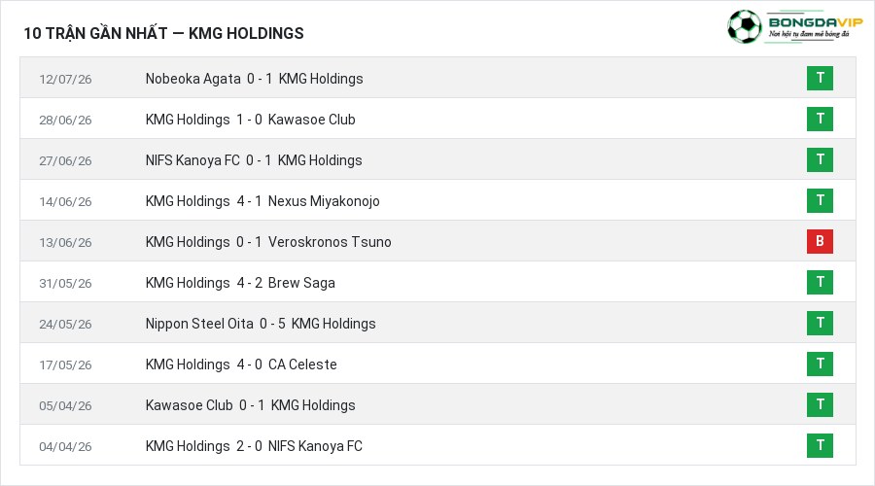Viewport: 875px width, 486px height.
Task: Open the KMG Holdings 1 - 0 Kawasoe Club match
Action: click(x=250, y=120)
